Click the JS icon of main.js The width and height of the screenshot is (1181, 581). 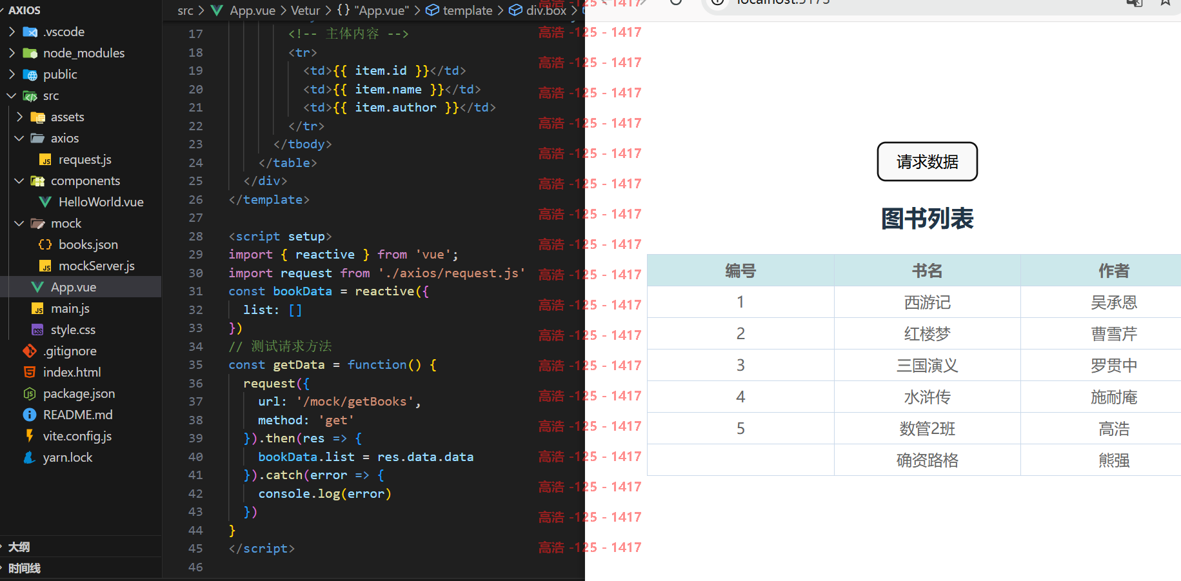tap(37, 308)
